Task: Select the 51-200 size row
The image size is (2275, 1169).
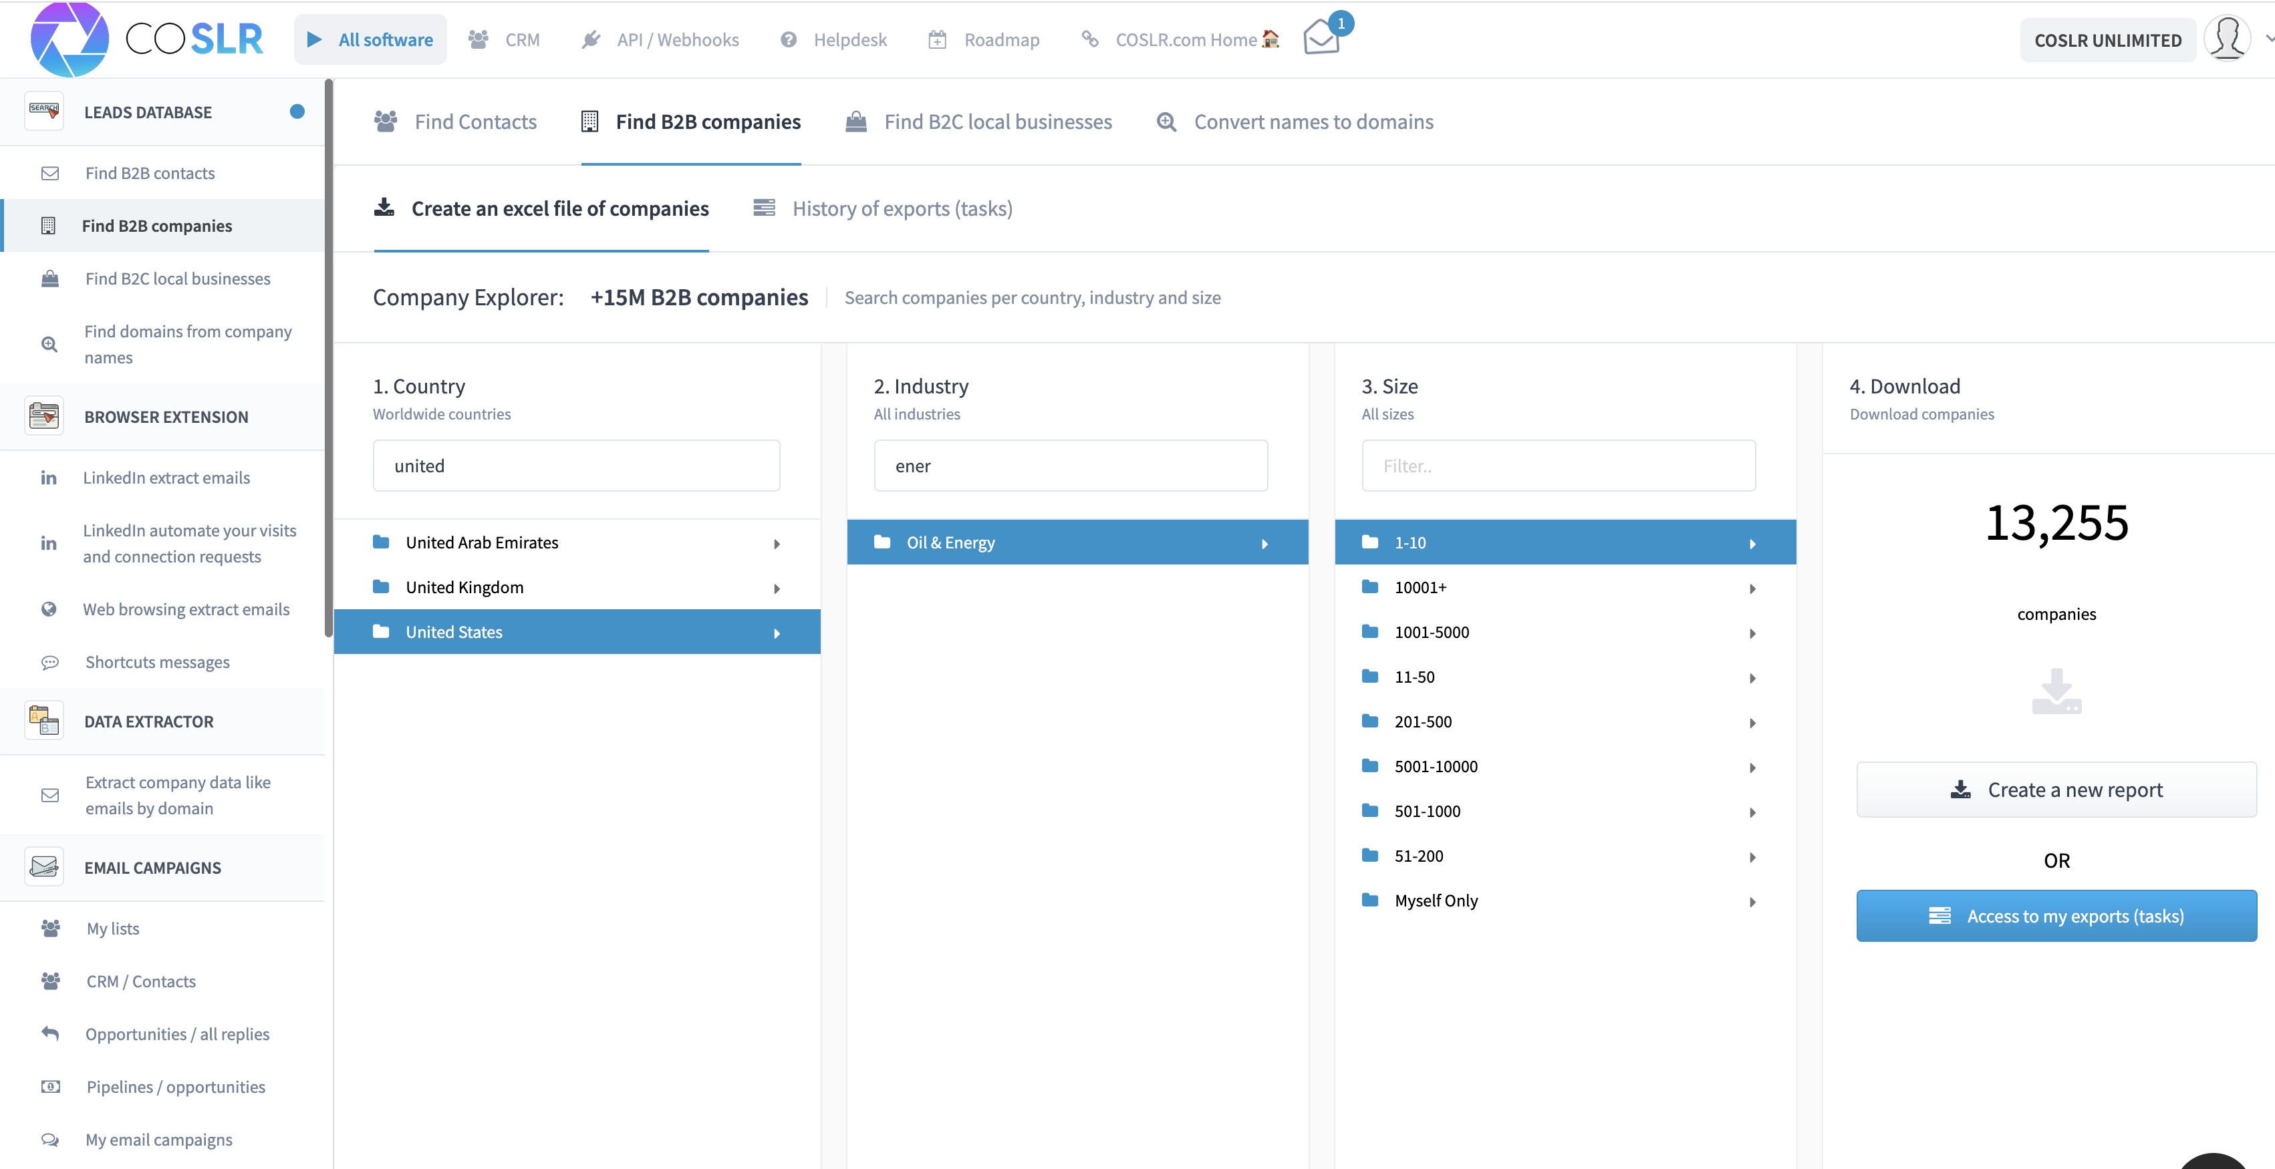Action: click(1565, 856)
